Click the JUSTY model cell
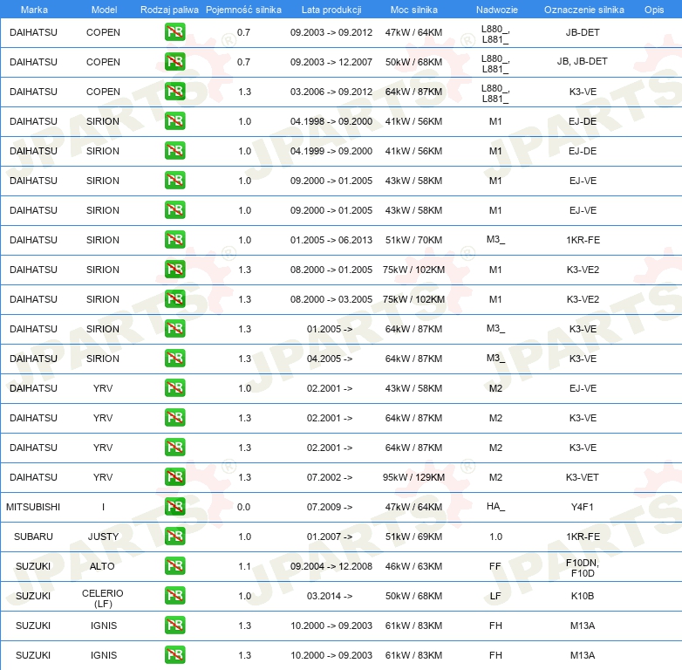Viewport: 682px width, 670px height. click(x=103, y=537)
